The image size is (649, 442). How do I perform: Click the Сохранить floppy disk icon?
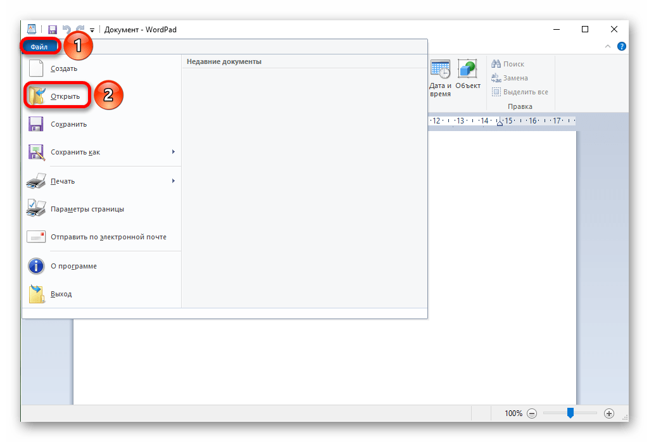pos(36,123)
